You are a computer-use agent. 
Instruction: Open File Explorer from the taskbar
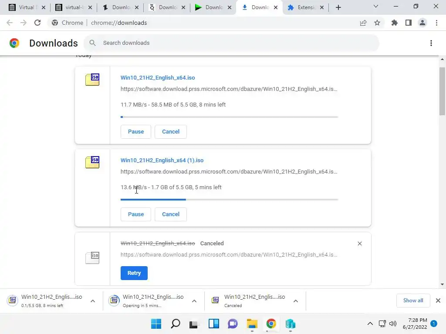pyautogui.click(x=252, y=324)
